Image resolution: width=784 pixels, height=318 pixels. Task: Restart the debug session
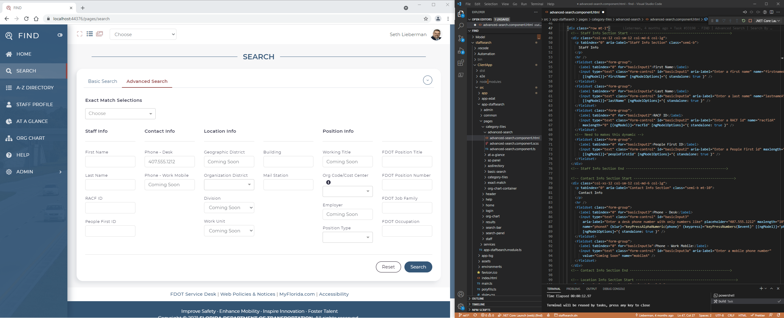[x=743, y=21]
